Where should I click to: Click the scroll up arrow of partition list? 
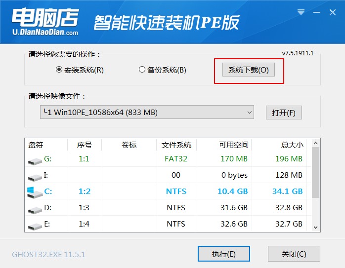pyautogui.click(x=315, y=143)
